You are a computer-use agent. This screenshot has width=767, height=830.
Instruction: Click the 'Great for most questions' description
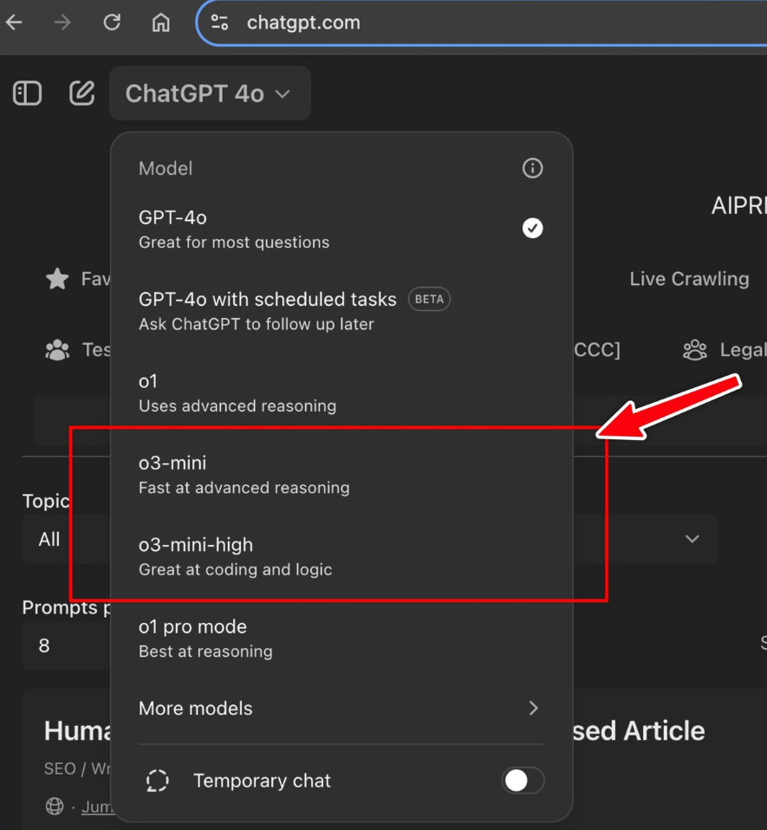(x=234, y=243)
